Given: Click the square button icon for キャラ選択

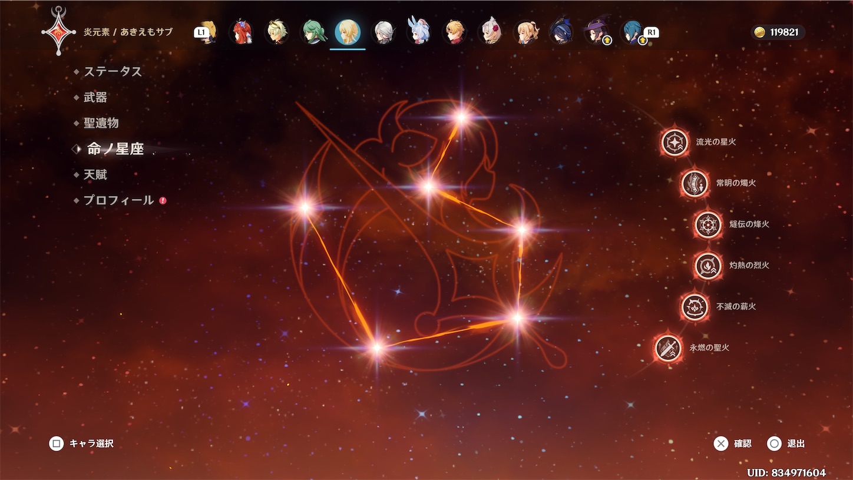Looking at the screenshot, I should pos(56,443).
